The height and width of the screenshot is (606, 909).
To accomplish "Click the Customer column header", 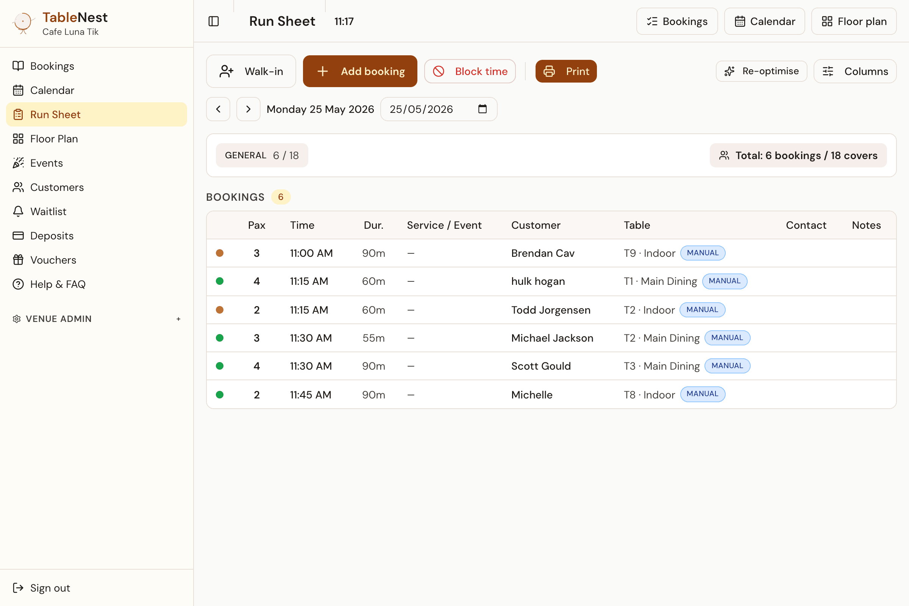I will click(x=536, y=225).
